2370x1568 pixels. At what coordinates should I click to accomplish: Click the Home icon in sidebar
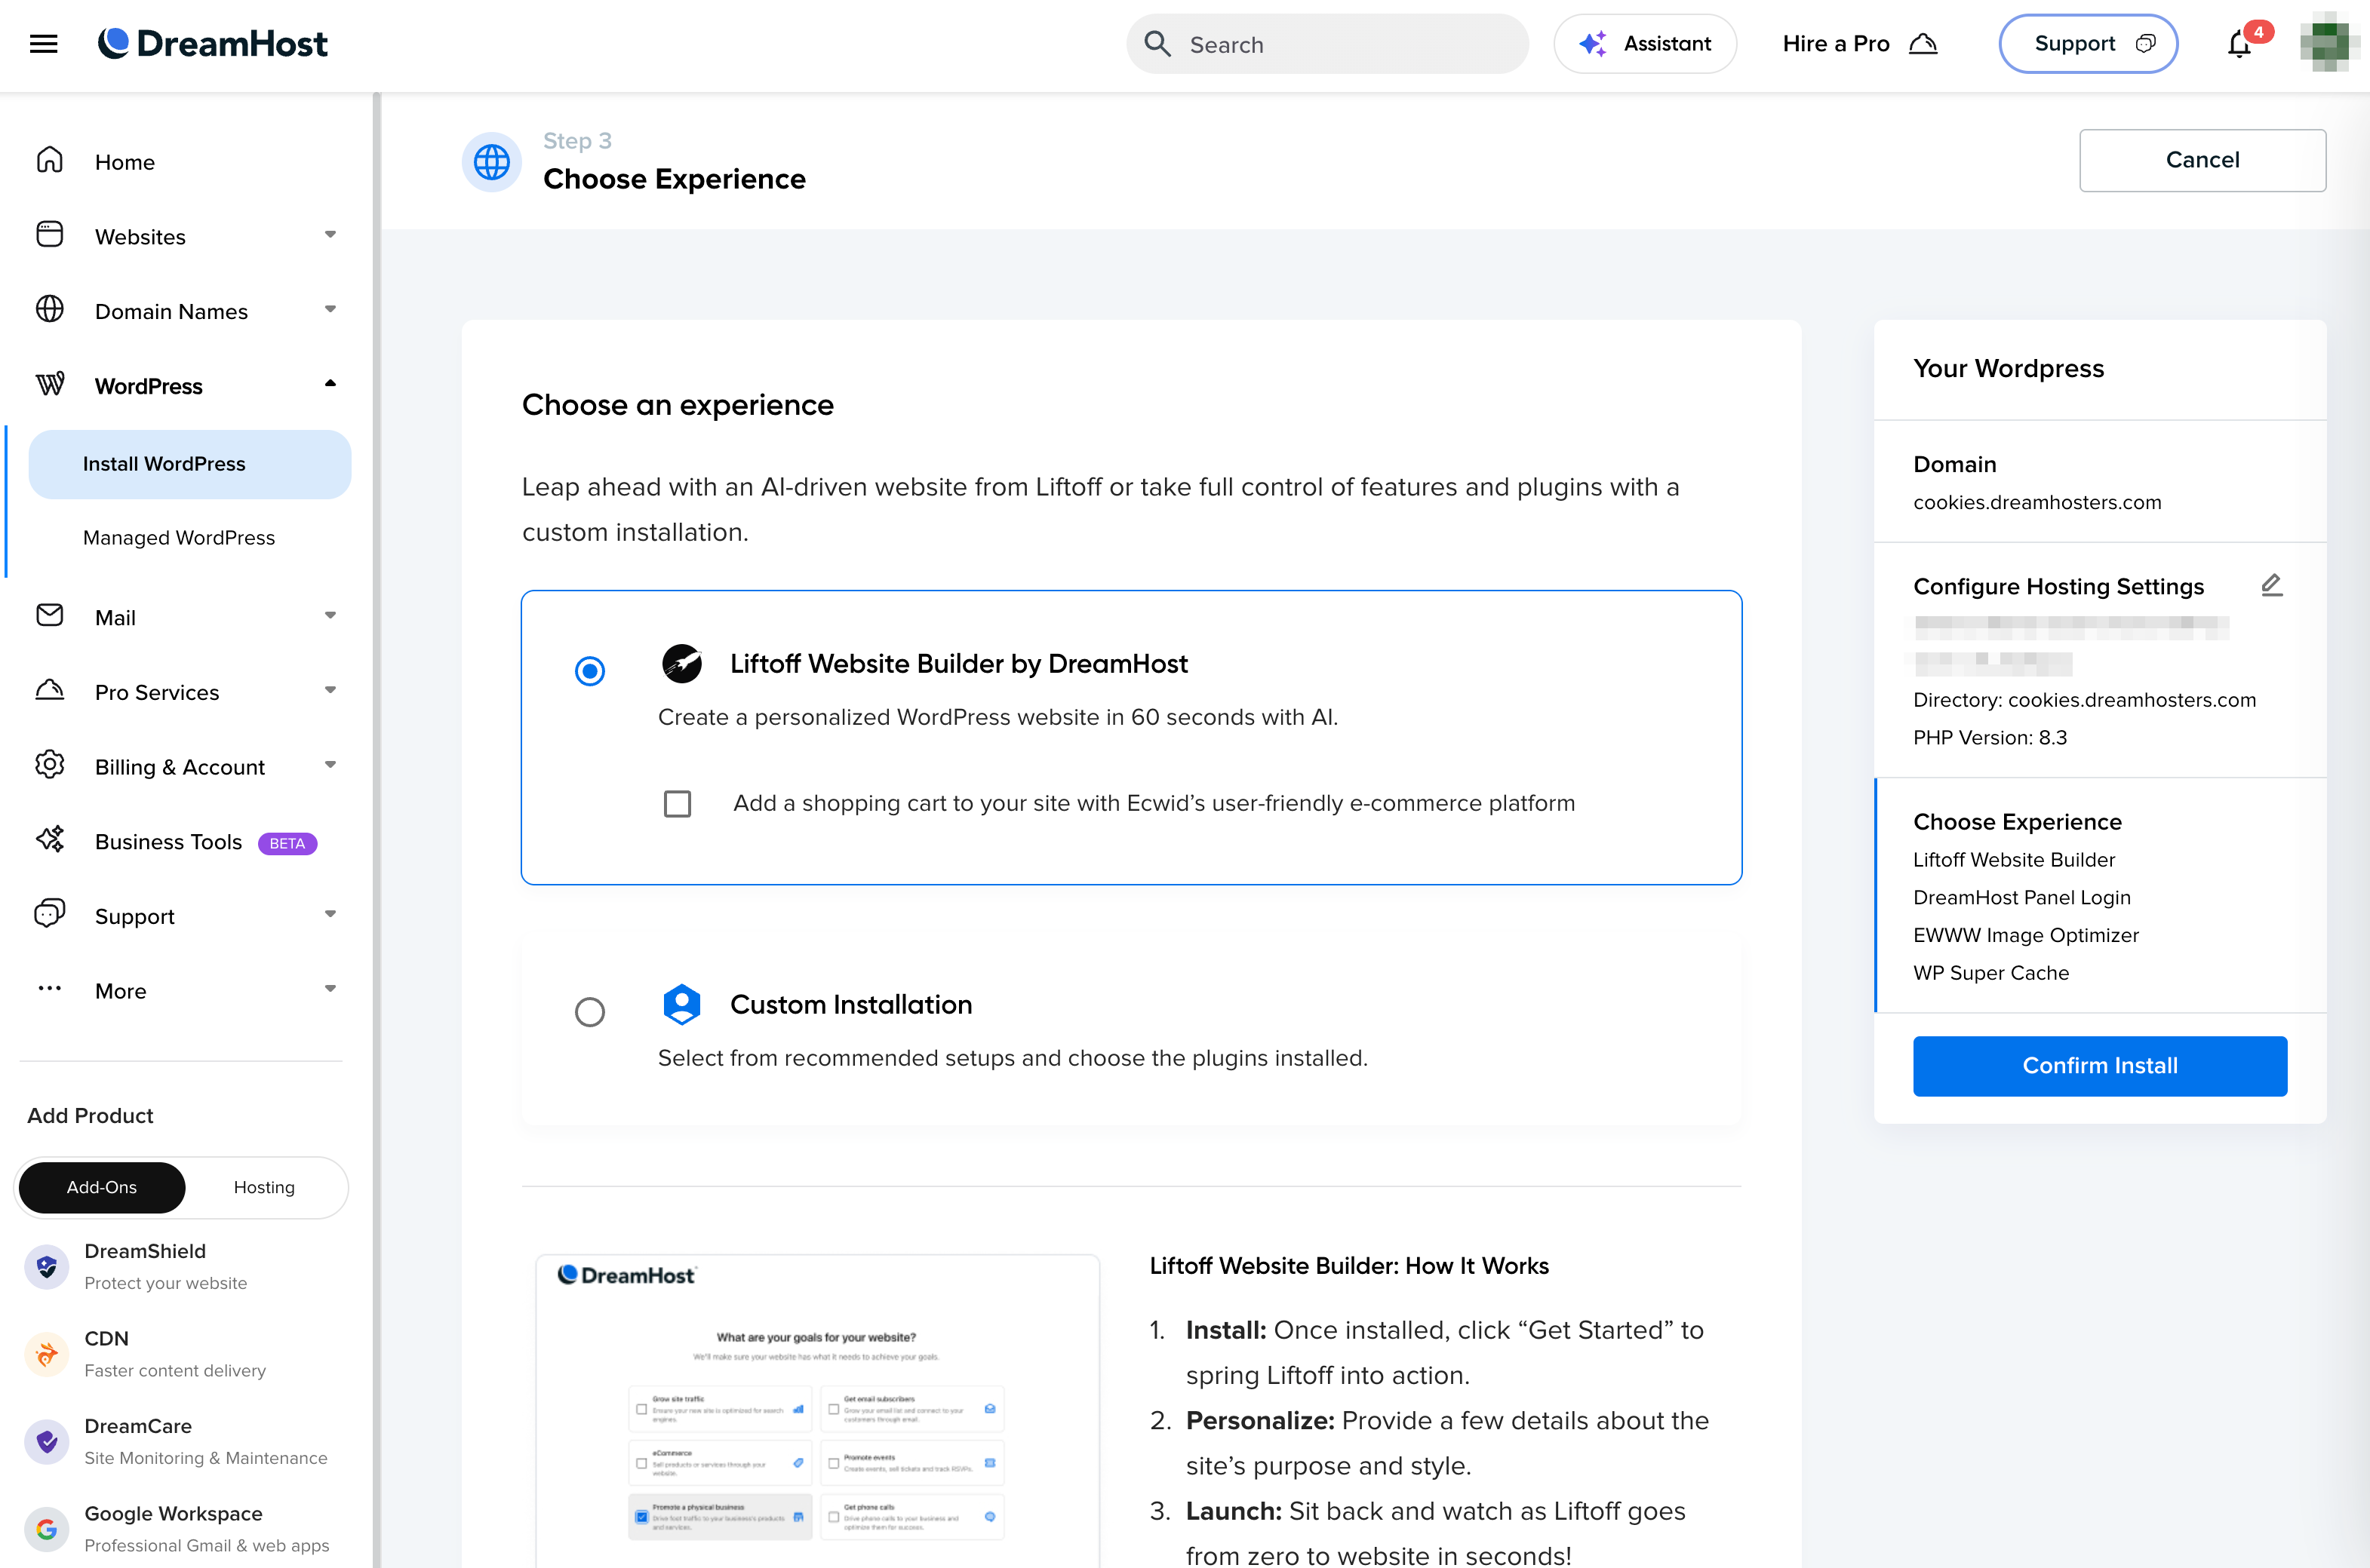pos(50,161)
